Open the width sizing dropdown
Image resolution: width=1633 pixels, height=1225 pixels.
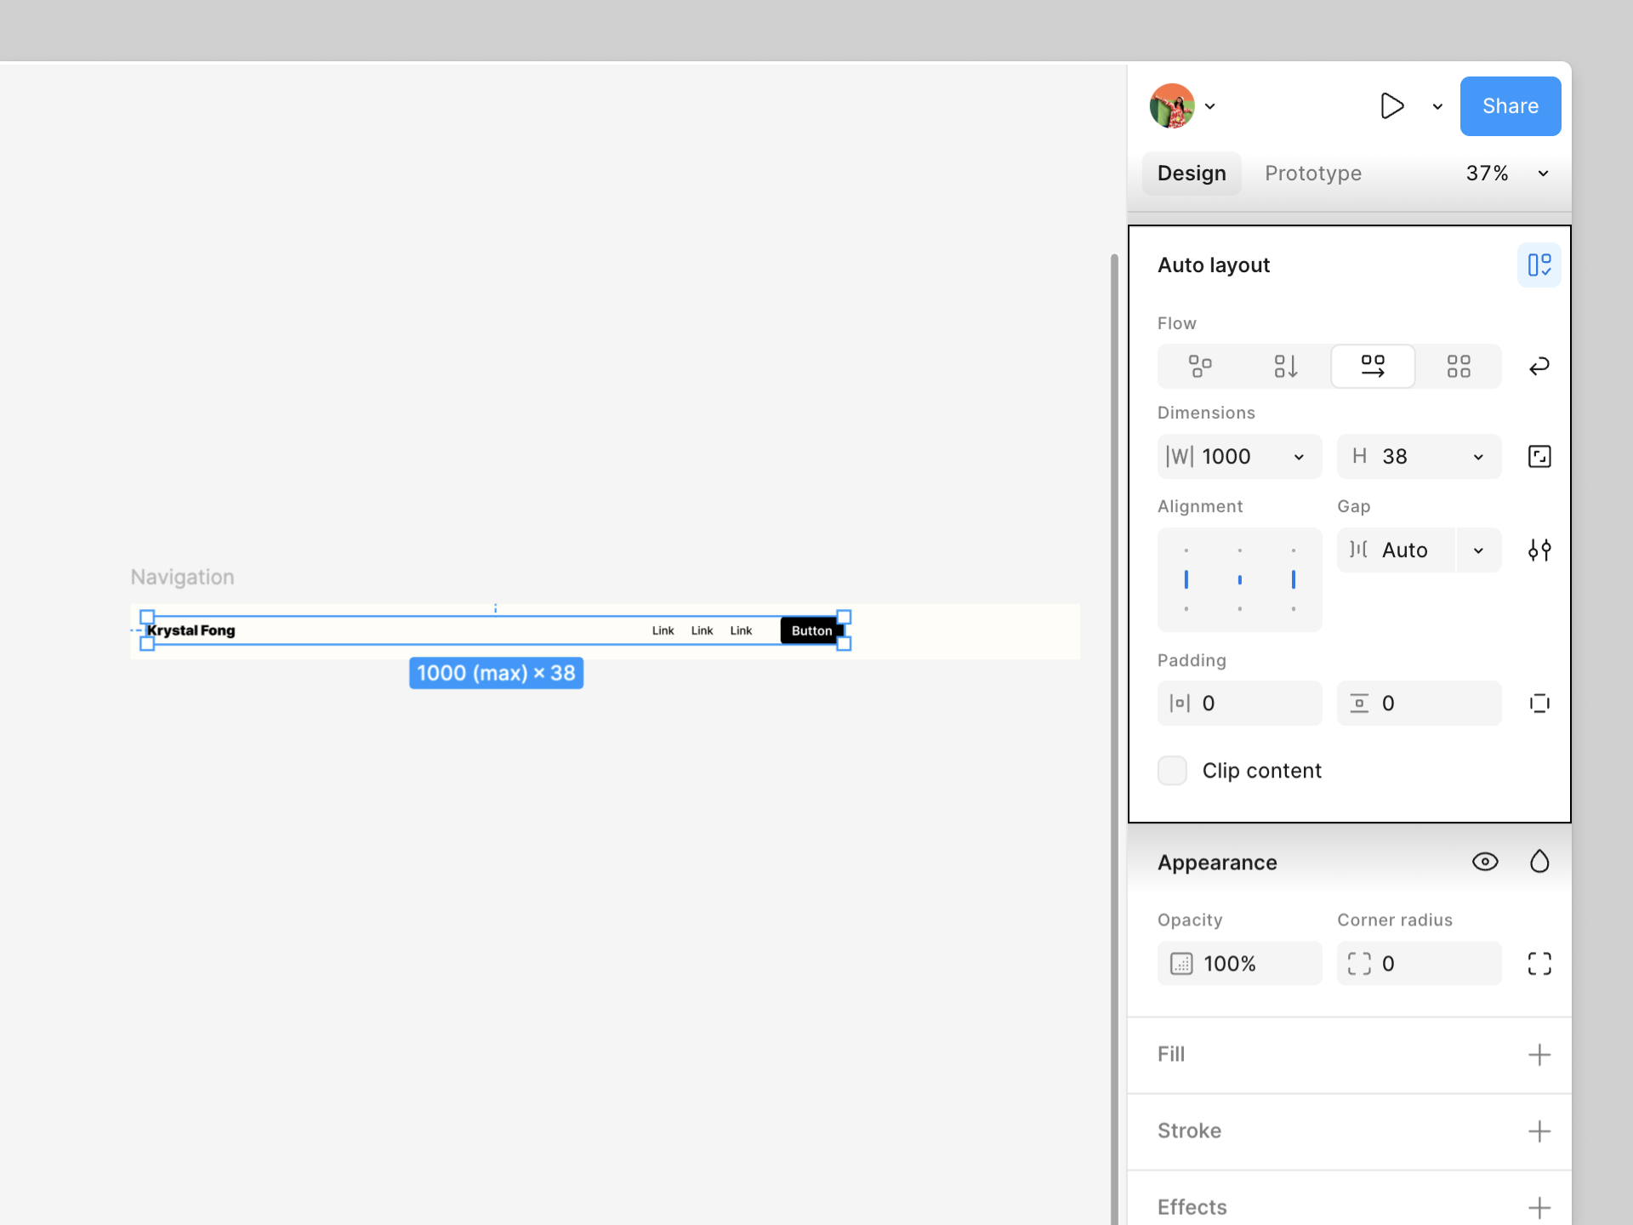pyautogui.click(x=1299, y=457)
